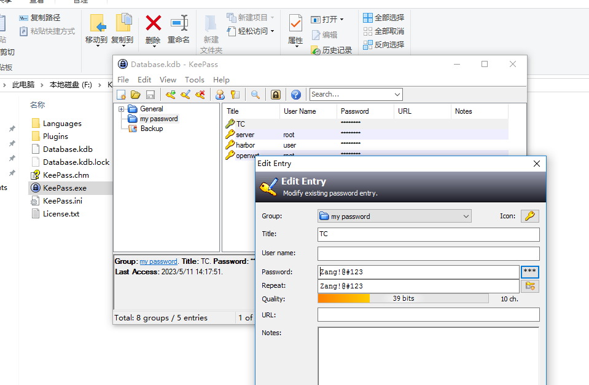The image size is (589, 385).
Task: Open the Help menu in KeePass
Action: point(221,80)
